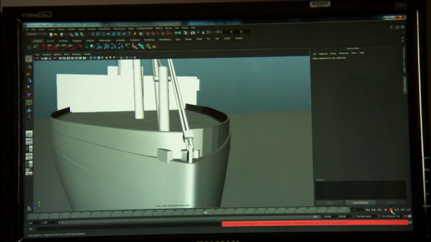
Task: Open Animation Preferences icon near range slider
Action: coord(410,216)
